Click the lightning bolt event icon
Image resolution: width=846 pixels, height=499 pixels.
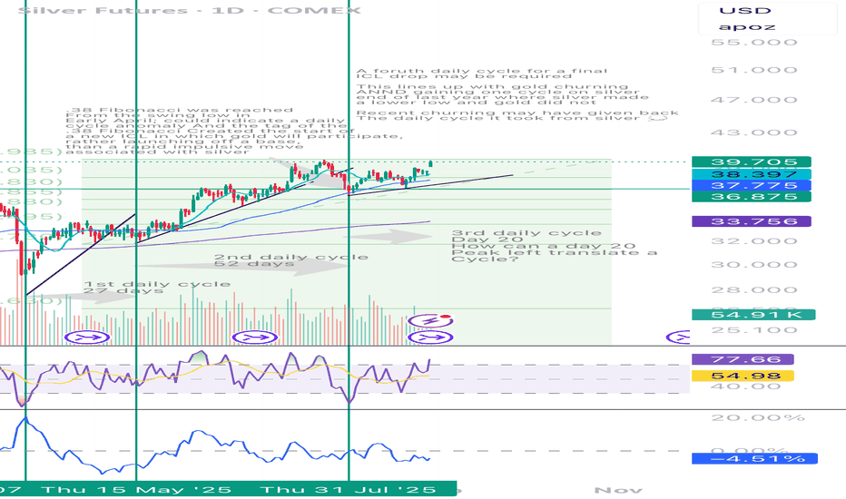430,321
